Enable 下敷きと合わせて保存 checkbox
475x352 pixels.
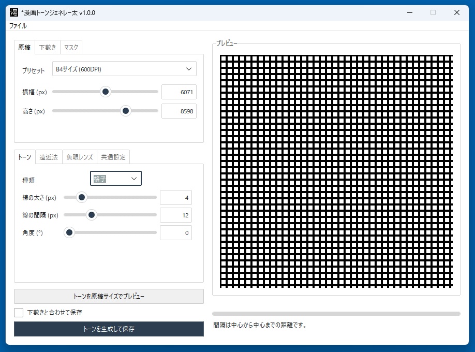[x=19, y=313]
